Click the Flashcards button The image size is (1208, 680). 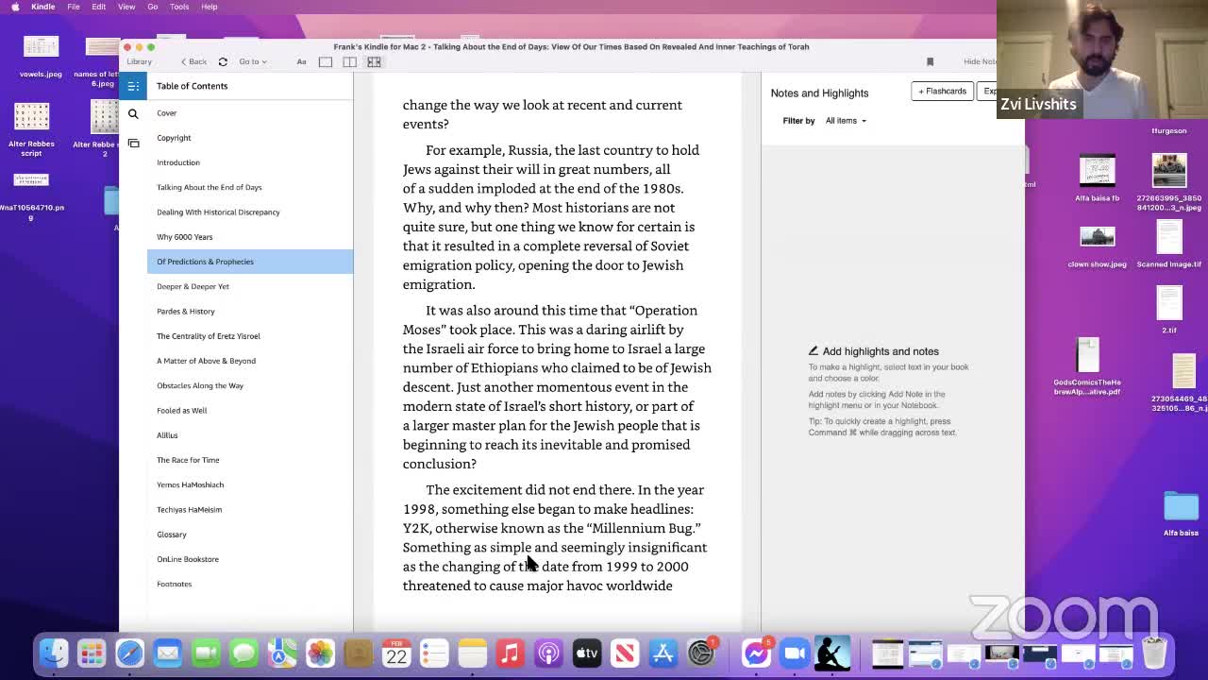click(x=942, y=91)
